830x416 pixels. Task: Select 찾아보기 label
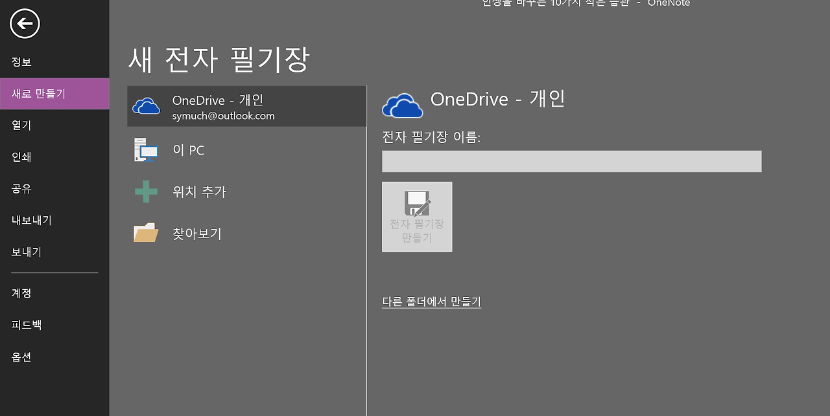pyautogui.click(x=197, y=234)
